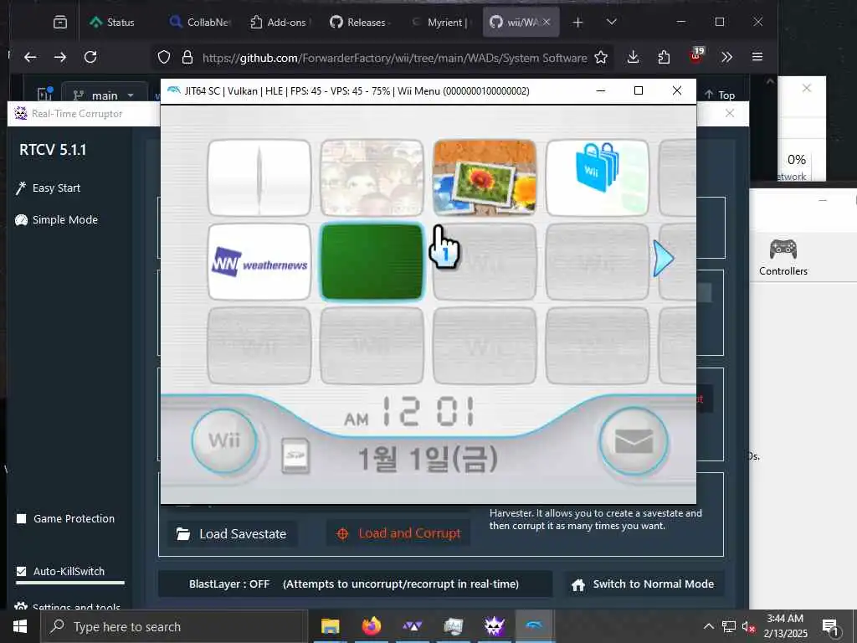Open a new browser tab
Viewport: 857px width, 643px height.
click(x=577, y=23)
